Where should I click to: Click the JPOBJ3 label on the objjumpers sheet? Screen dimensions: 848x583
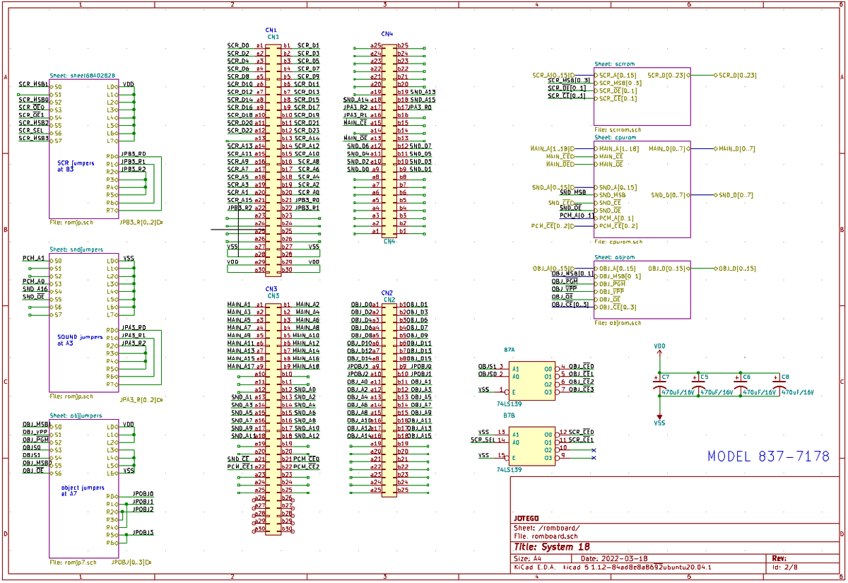[x=143, y=532]
